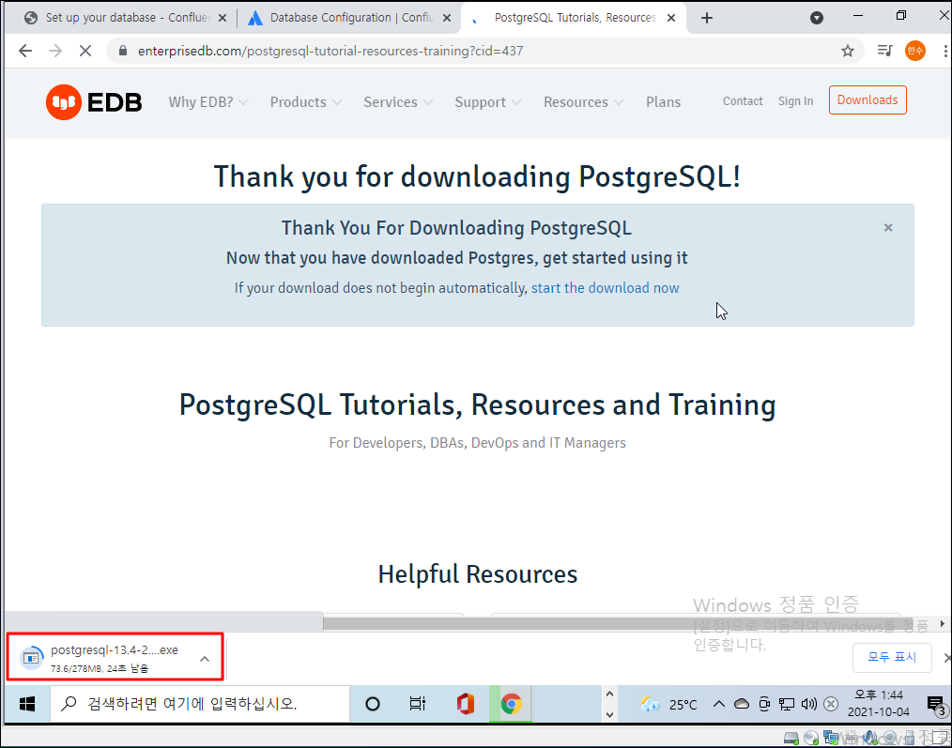Image resolution: width=952 pixels, height=748 pixels.
Task: Click taskbar toolbar scroll down arrow
Action: [609, 714]
